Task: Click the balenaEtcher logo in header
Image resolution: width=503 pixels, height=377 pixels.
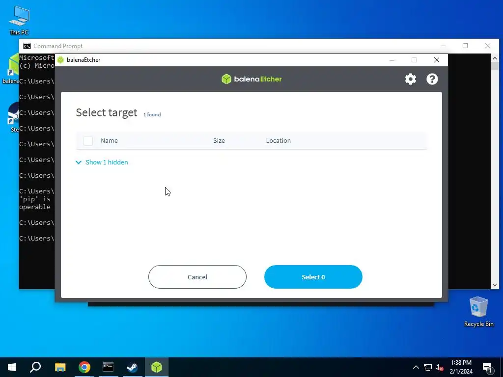Action: (x=251, y=79)
